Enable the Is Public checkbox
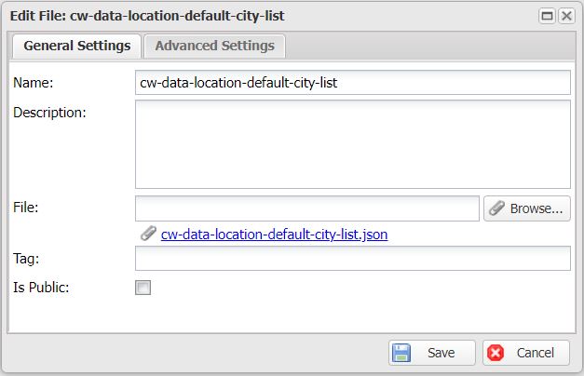The width and height of the screenshot is (584, 376). (x=143, y=288)
